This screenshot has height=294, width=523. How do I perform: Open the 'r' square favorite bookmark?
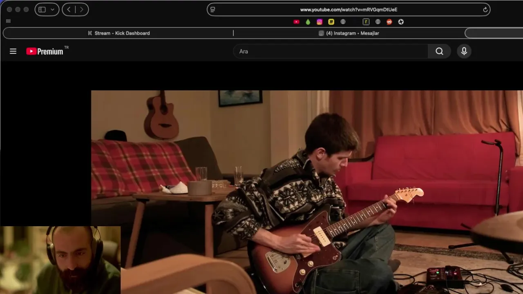coord(366,22)
